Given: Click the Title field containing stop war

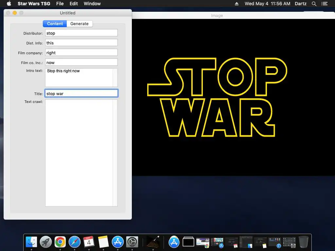Looking at the screenshot, I should click(x=81, y=93).
